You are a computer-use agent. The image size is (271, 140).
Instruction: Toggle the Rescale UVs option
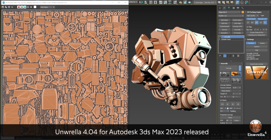click(262, 19)
